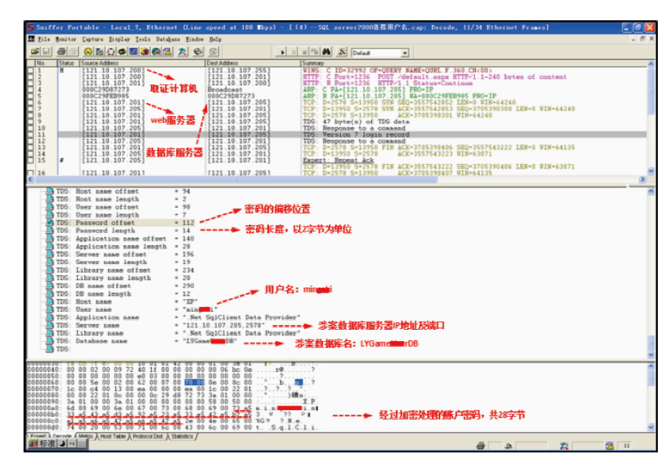
Task: Open the Host Table toolbar icon
Action: coord(99,52)
